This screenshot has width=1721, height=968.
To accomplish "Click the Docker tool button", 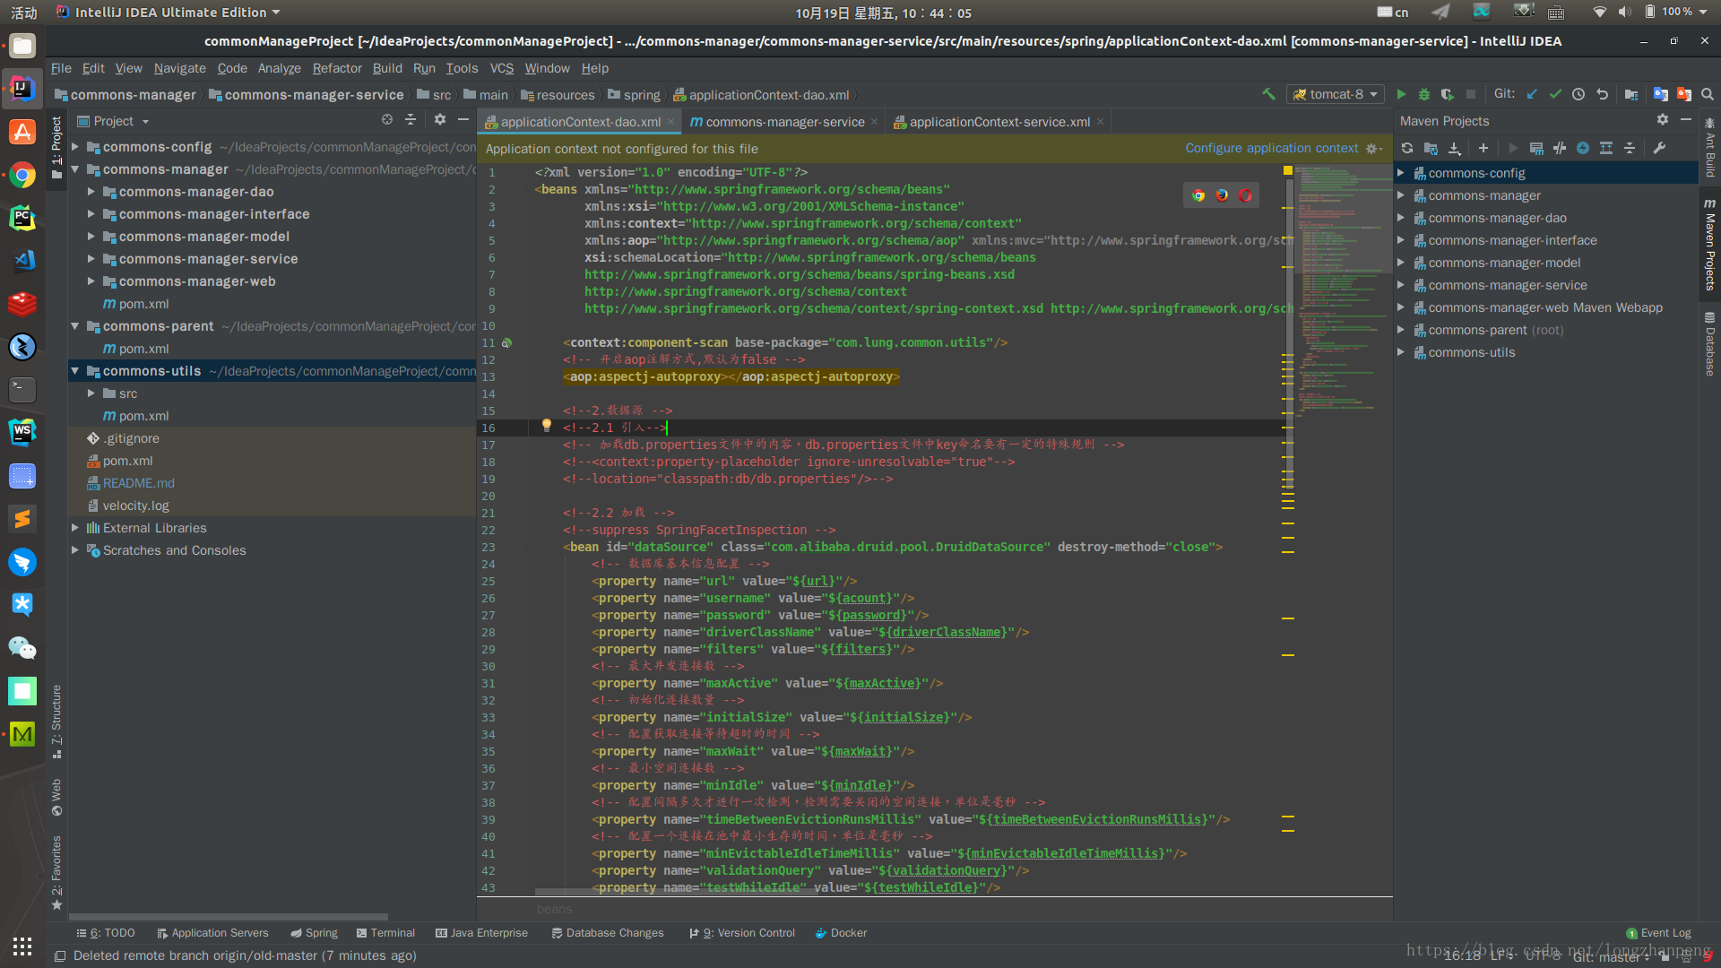I will tap(841, 933).
